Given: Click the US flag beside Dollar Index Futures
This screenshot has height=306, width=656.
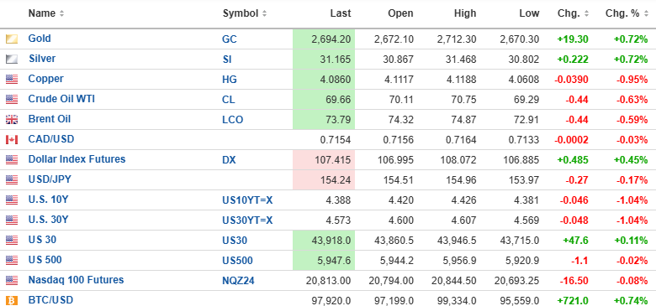Looking at the screenshot, I should point(12,159).
